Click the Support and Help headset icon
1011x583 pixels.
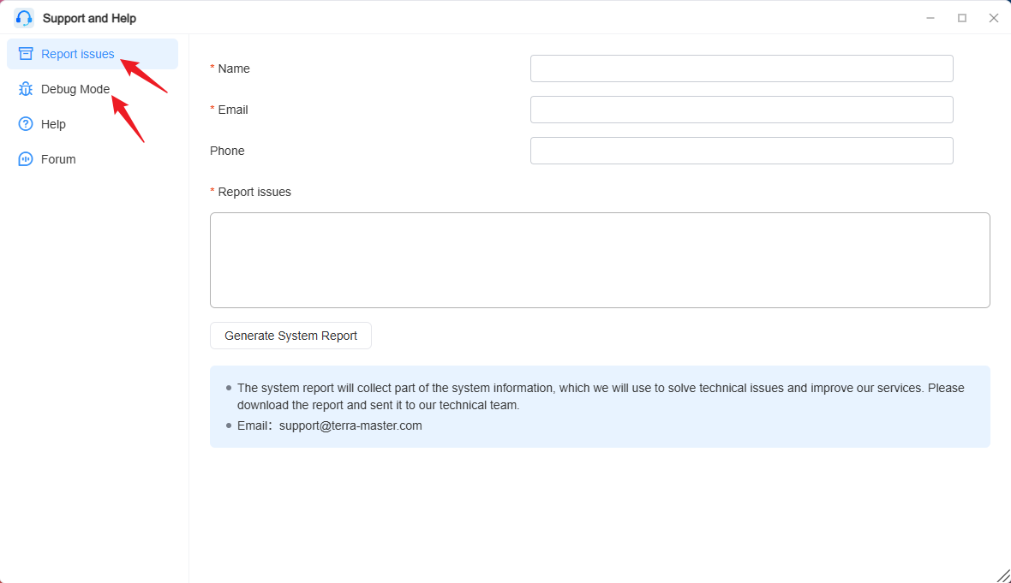(24, 18)
